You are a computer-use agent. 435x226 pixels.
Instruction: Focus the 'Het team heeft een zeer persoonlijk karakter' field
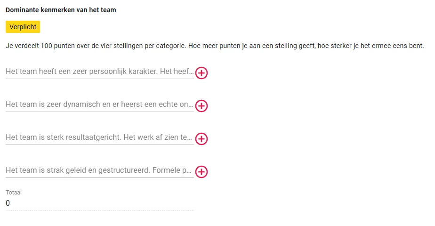click(100, 72)
